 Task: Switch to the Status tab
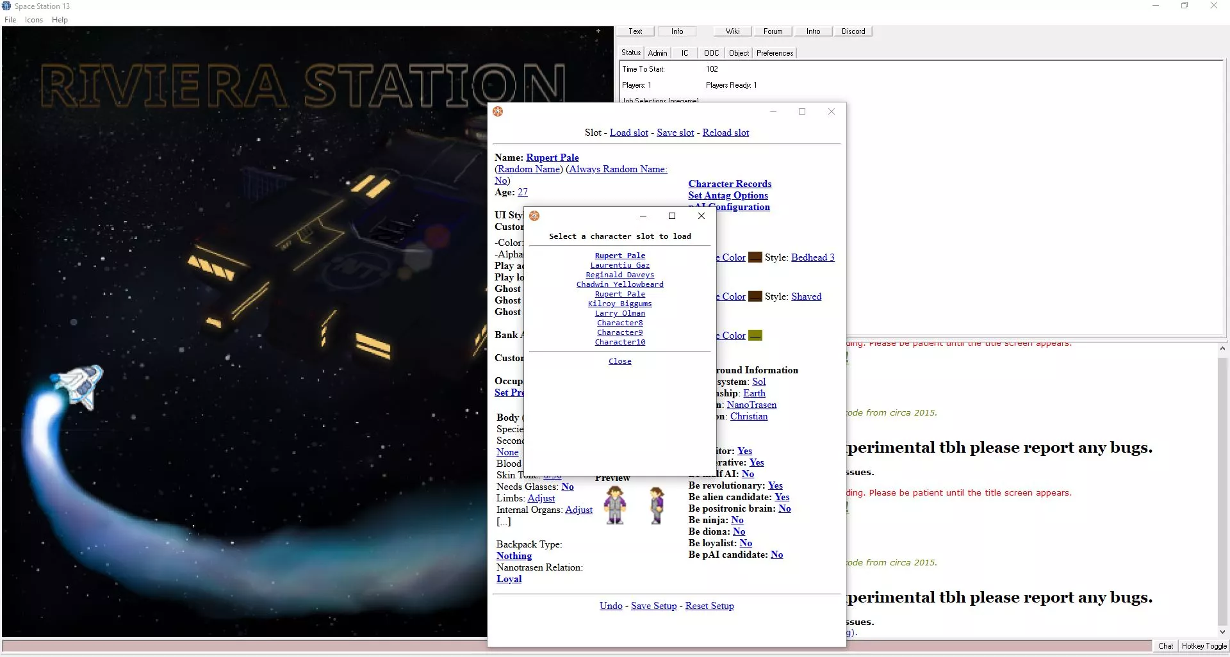(x=631, y=53)
